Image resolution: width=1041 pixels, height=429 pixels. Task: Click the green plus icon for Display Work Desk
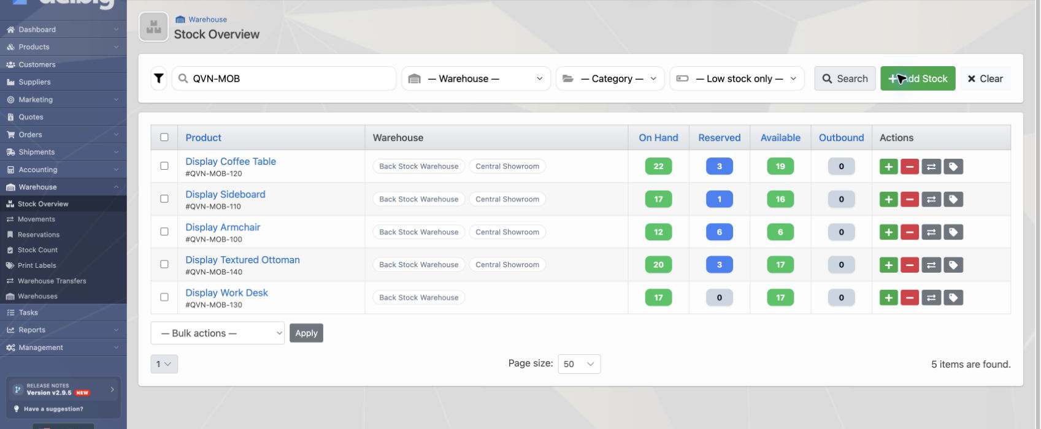point(888,298)
